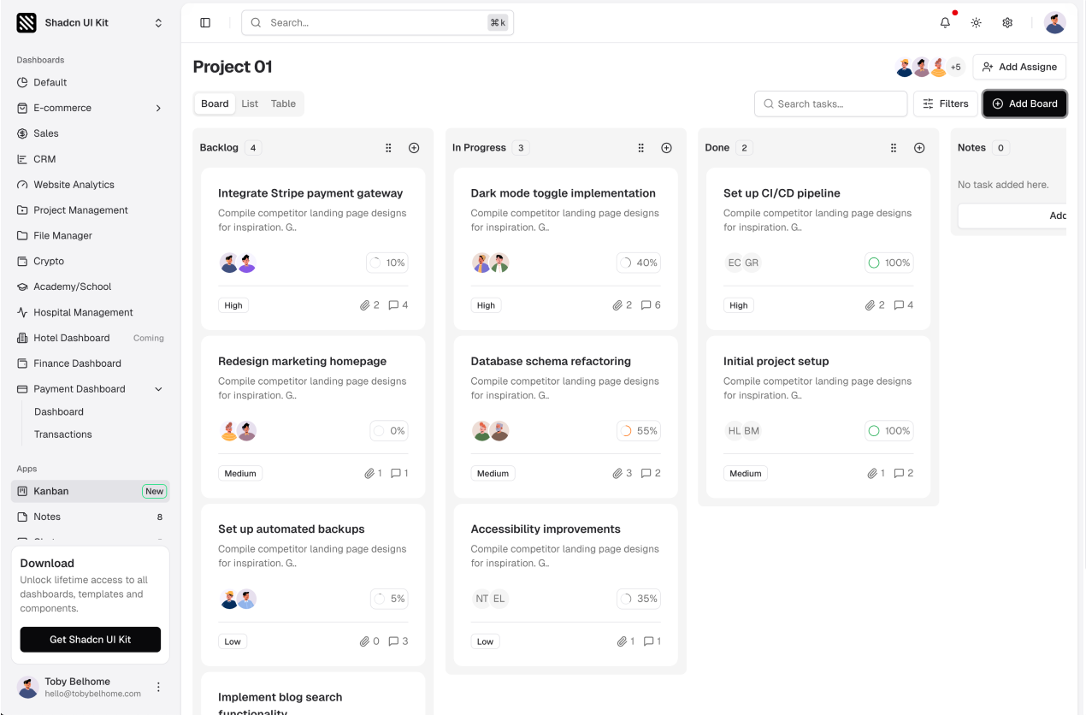This screenshot has width=1086, height=715.
Task: Click attachment icon on Integrate Stripe card
Action: tap(364, 305)
